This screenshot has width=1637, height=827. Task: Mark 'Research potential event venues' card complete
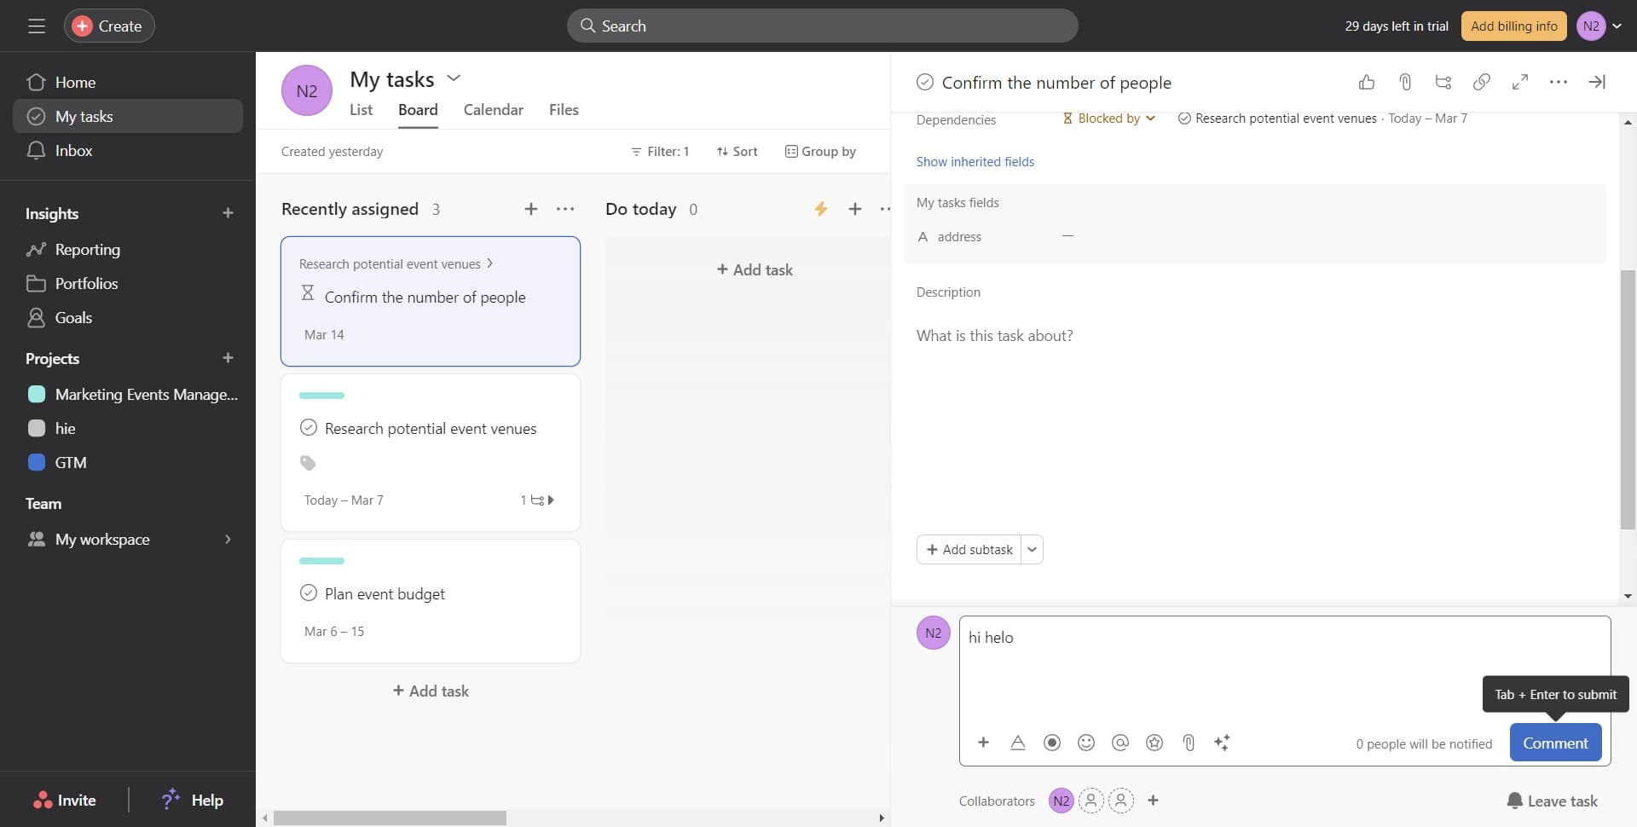pos(309,428)
